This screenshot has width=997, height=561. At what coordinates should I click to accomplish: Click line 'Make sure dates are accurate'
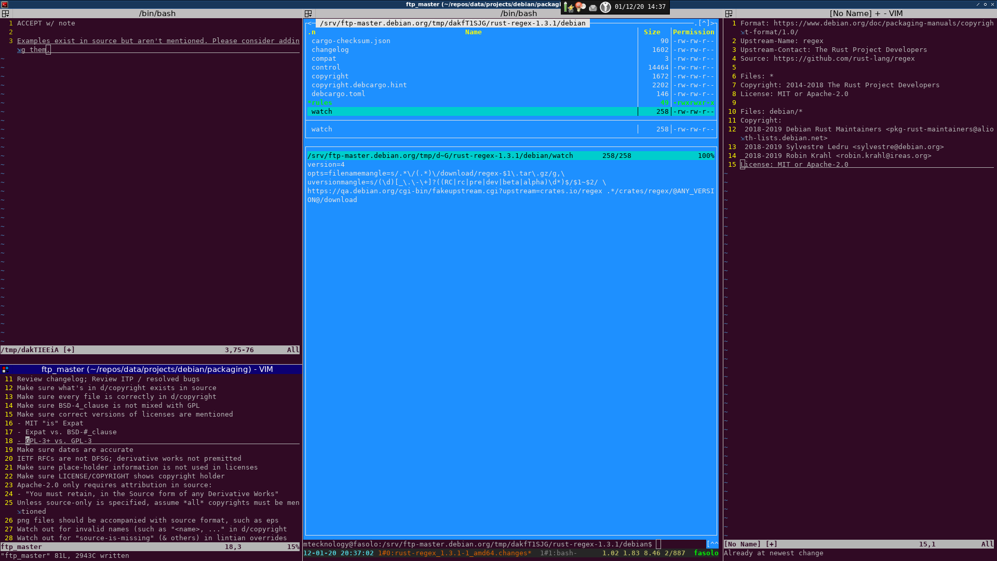[x=75, y=450]
